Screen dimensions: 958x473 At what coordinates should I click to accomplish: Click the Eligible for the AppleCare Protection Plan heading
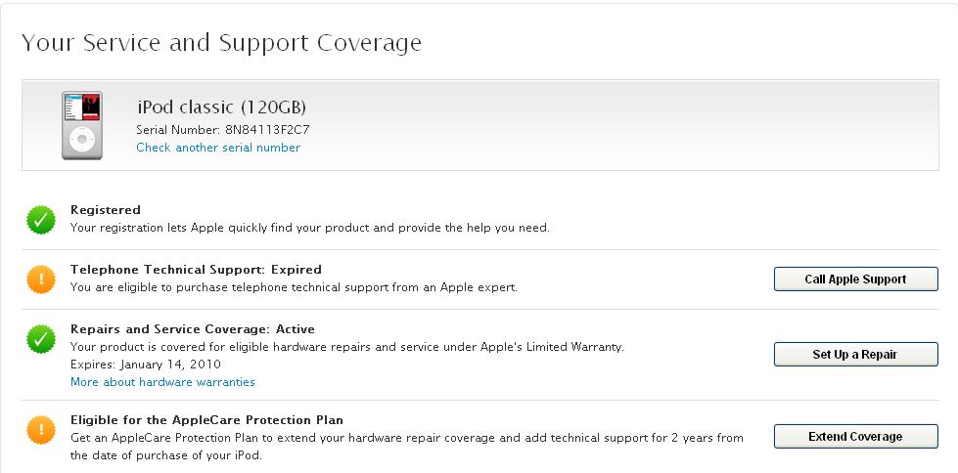tap(206, 420)
